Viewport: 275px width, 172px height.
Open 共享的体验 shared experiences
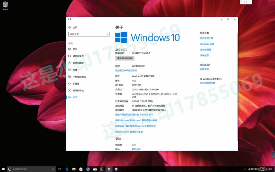78,90
